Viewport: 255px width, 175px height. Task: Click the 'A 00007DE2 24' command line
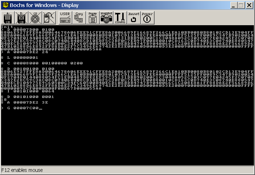pyautogui.click(x=25, y=52)
